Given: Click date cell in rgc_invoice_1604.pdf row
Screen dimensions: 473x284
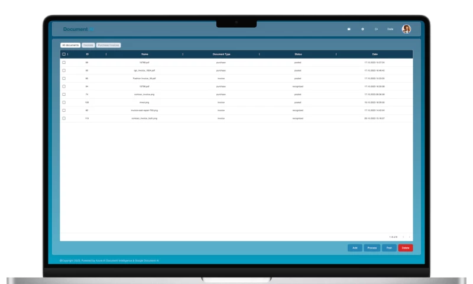Looking at the screenshot, I should pyautogui.click(x=374, y=70).
